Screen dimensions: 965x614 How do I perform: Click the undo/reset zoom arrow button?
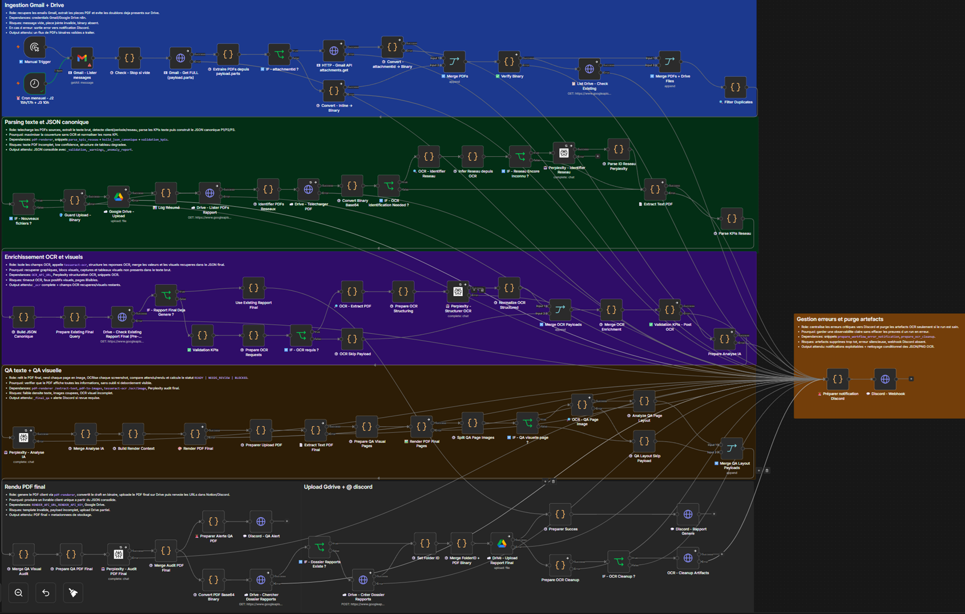[46, 593]
